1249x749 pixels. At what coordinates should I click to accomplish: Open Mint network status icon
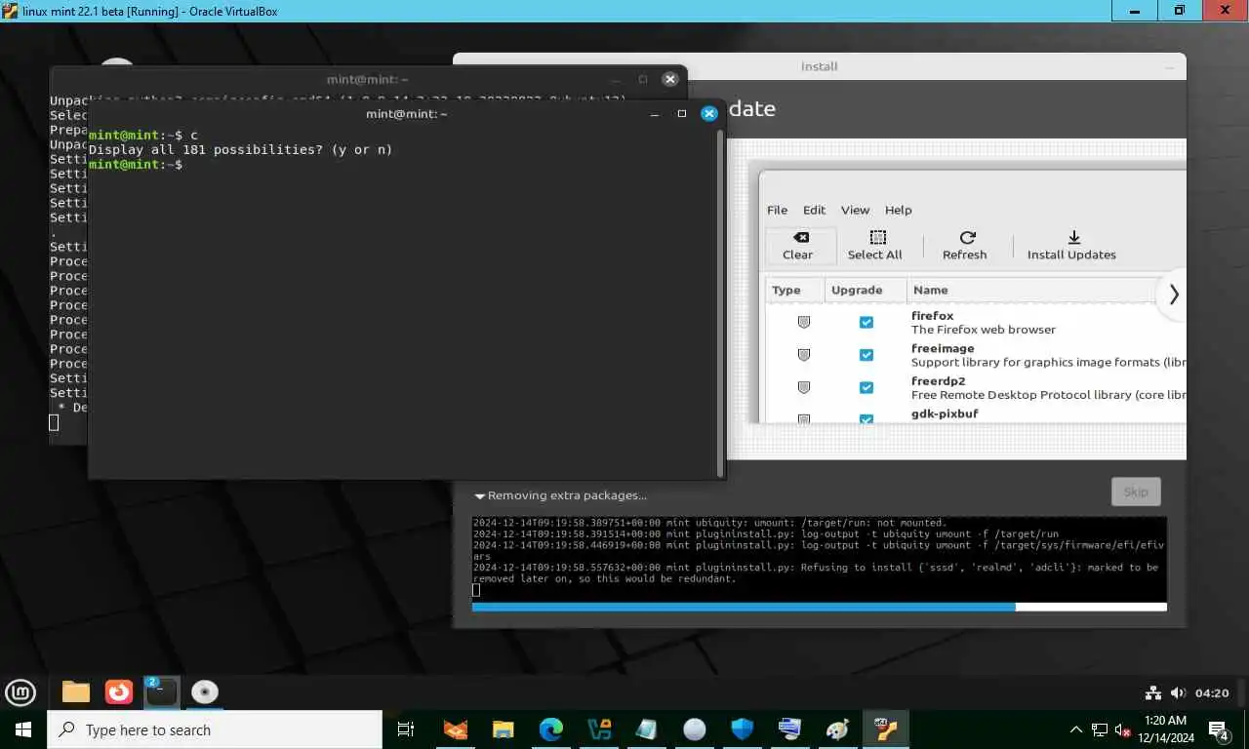(x=1152, y=693)
